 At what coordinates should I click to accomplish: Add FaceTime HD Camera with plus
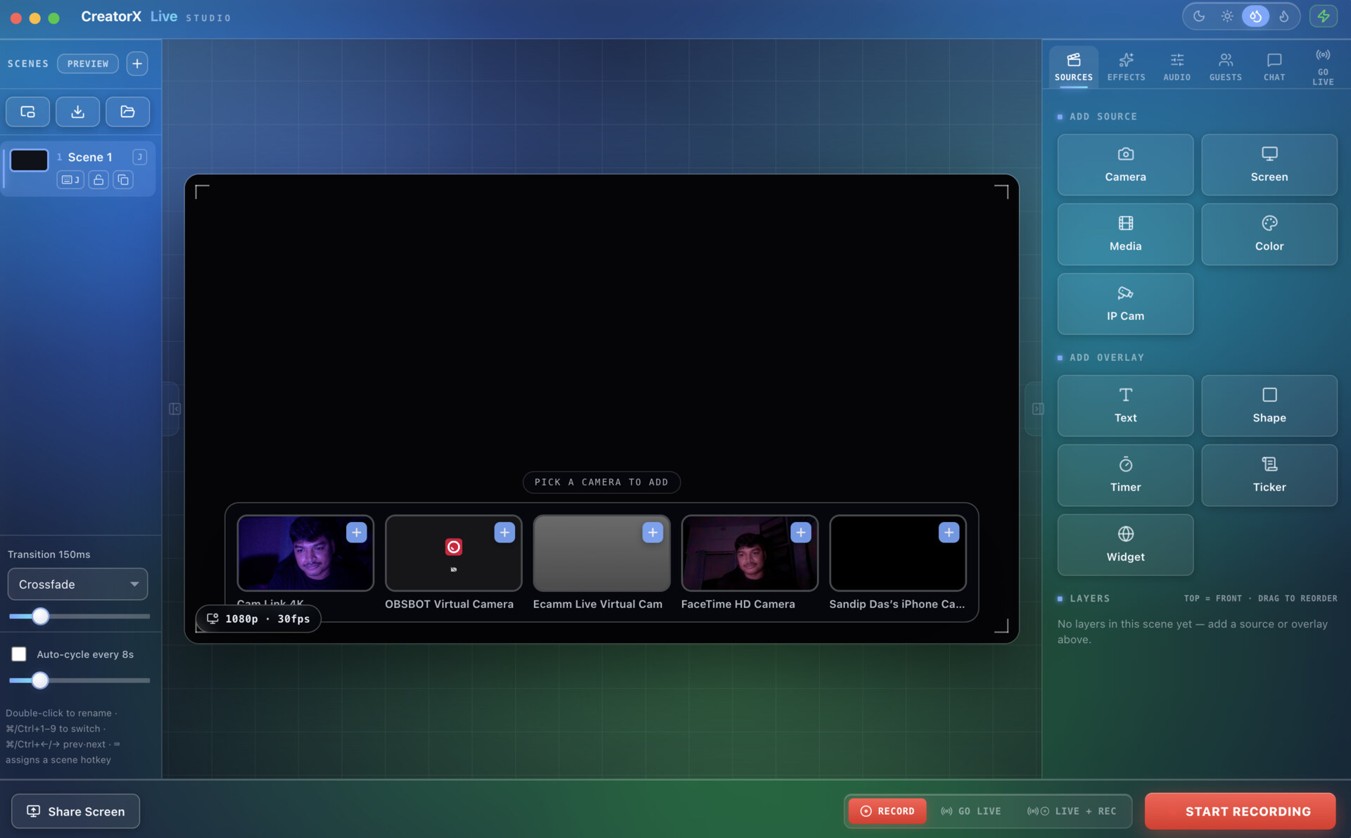click(801, 533)
